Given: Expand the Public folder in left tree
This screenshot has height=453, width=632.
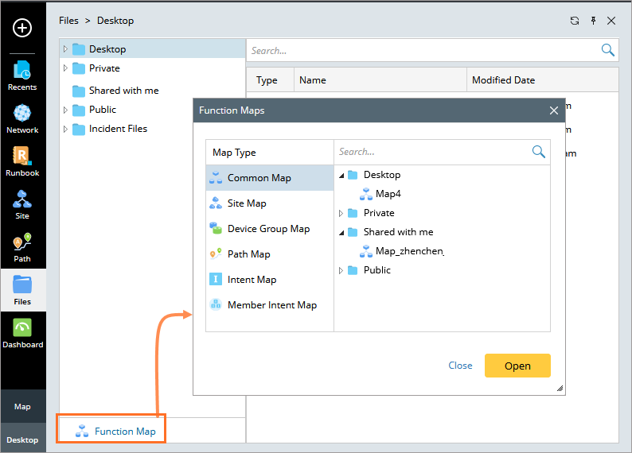Looking at the screenshot, I should click(x=65, y=110).
